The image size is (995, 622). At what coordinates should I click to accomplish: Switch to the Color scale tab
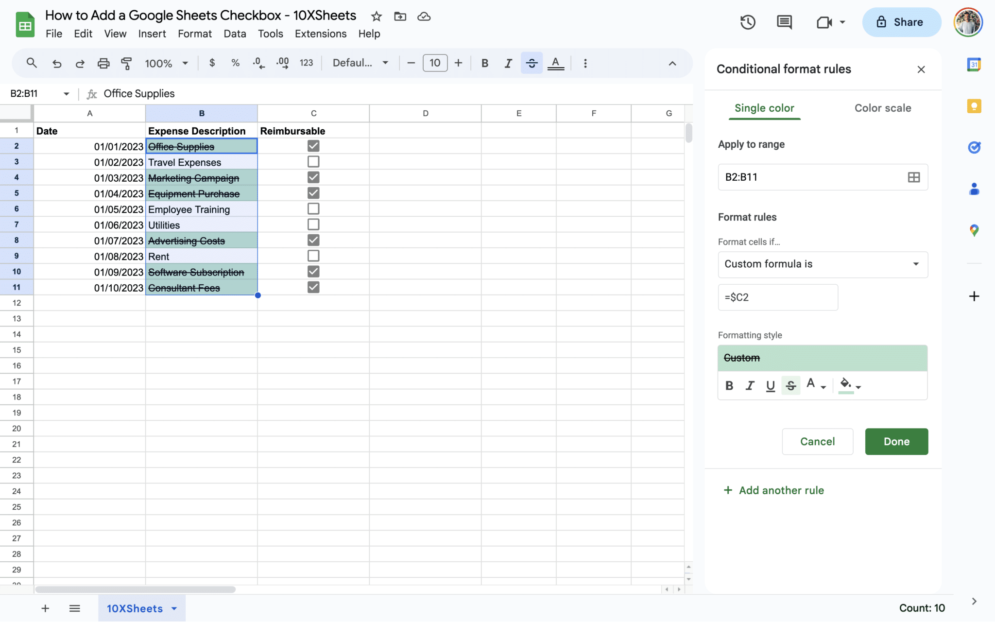click(x=883, y=108)
